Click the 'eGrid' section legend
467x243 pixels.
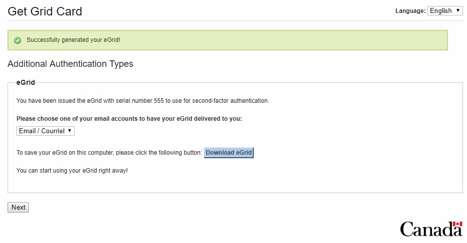pyautogui.click(x=26, y=82)
